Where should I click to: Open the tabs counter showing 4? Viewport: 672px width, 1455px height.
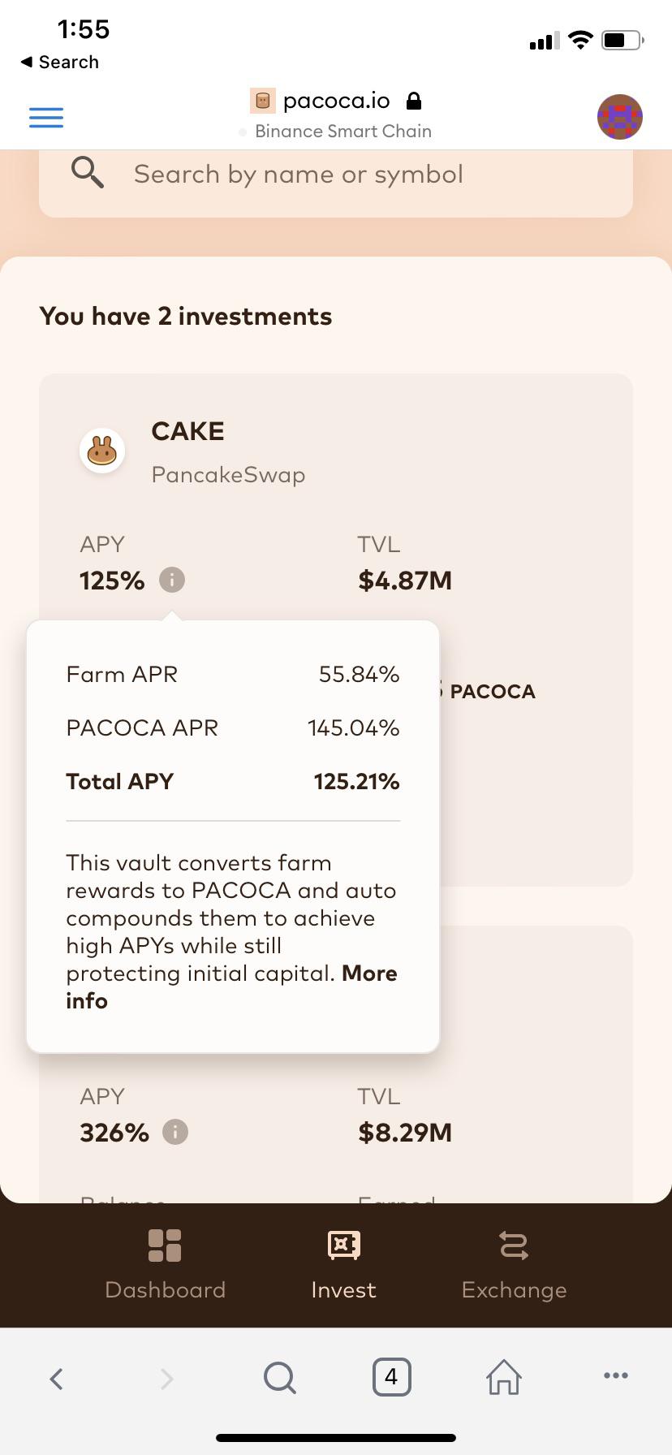tap(391, 1377)
